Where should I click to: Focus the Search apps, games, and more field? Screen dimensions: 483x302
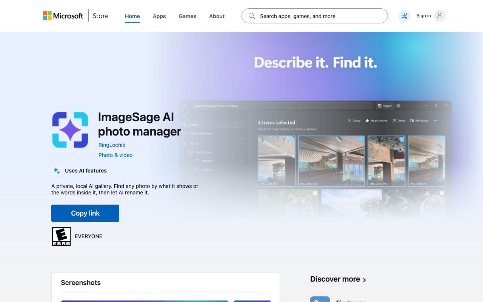point(315,16)
